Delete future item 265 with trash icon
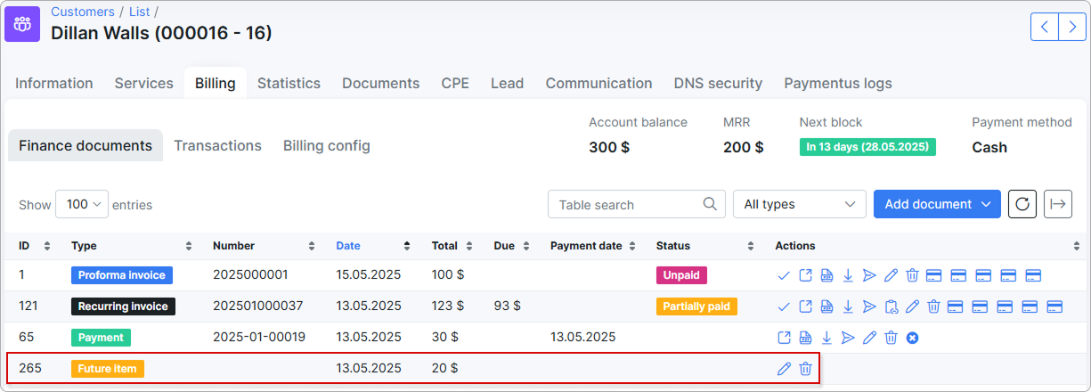This screenshot has height=392, width=1091. [x=805, y=368]
